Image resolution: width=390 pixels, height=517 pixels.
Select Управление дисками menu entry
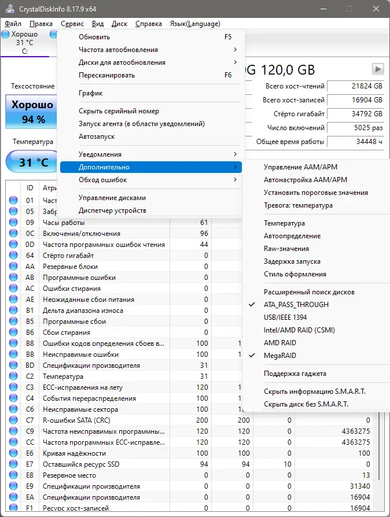(x=112, y=198)
